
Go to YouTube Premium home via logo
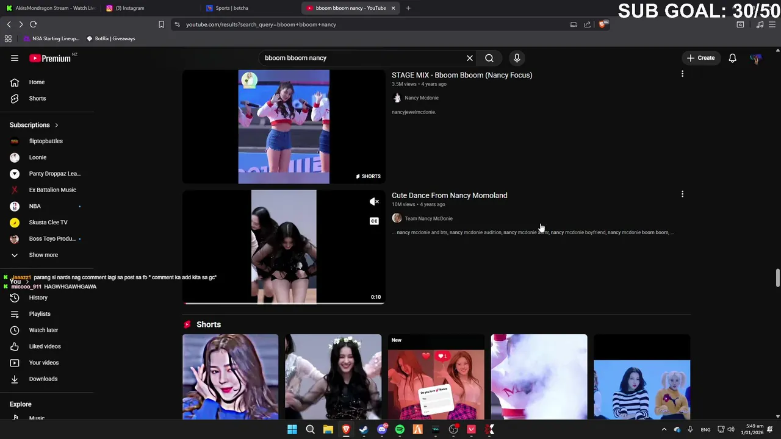click(50, 58)
